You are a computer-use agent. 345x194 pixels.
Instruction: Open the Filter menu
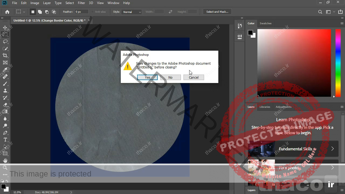(81, 3)
